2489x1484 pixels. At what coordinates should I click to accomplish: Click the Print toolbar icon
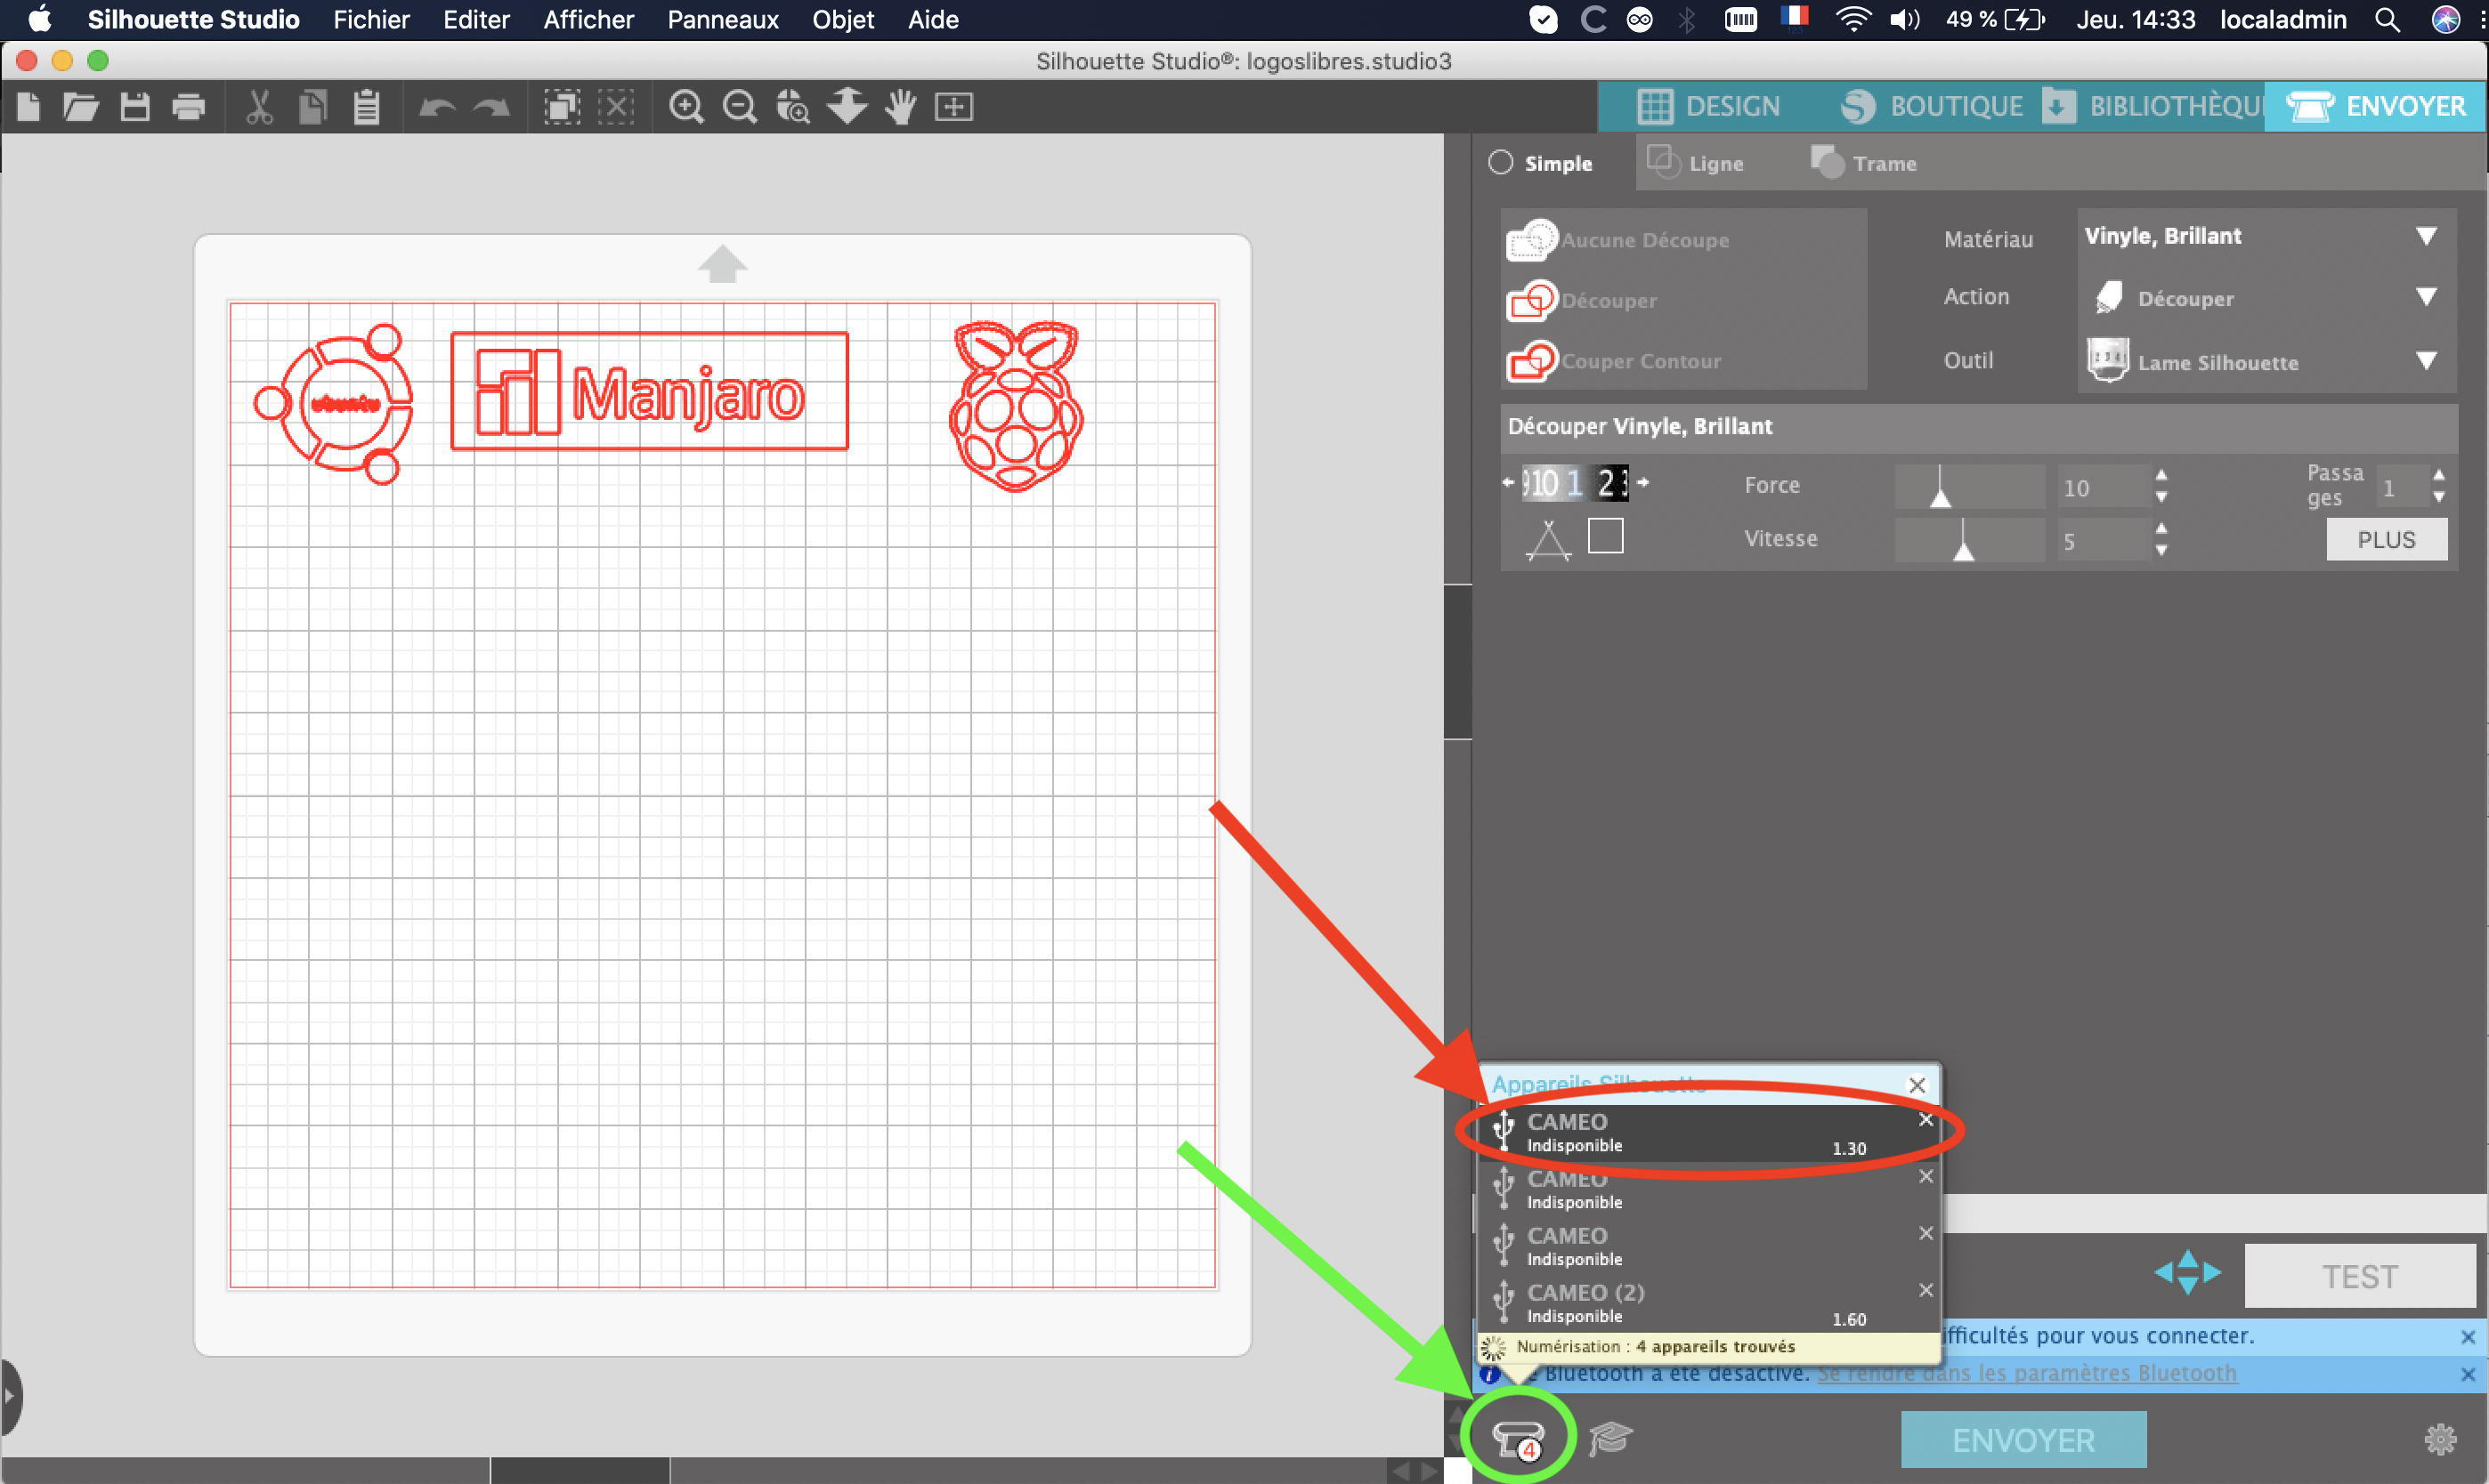pos(188,106)
